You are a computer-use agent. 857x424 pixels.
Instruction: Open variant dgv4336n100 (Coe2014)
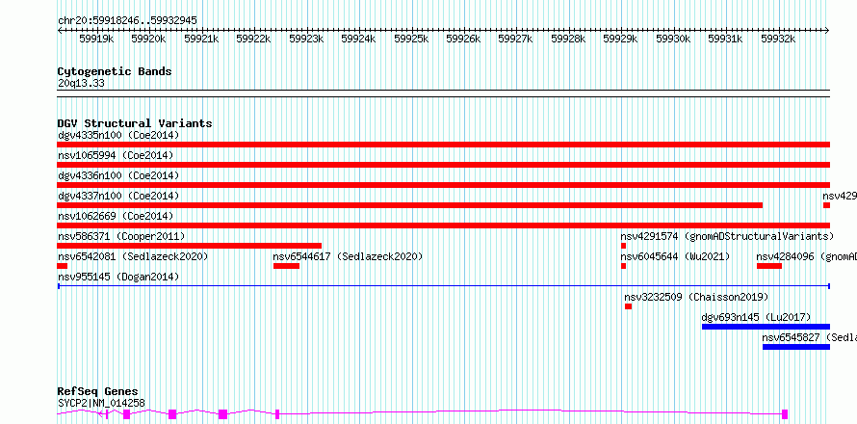click(118, 175)
